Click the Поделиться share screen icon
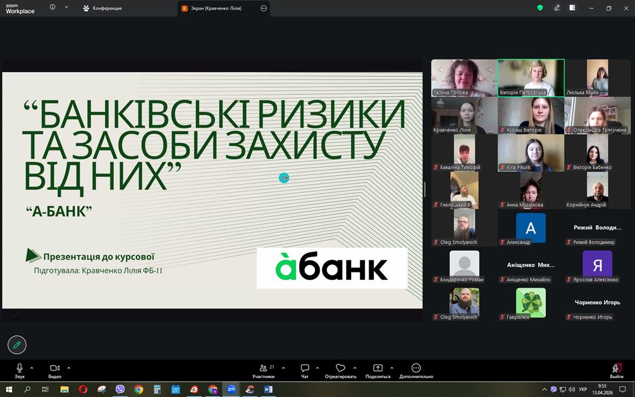The image size is (635, 397). pos(378,369)
